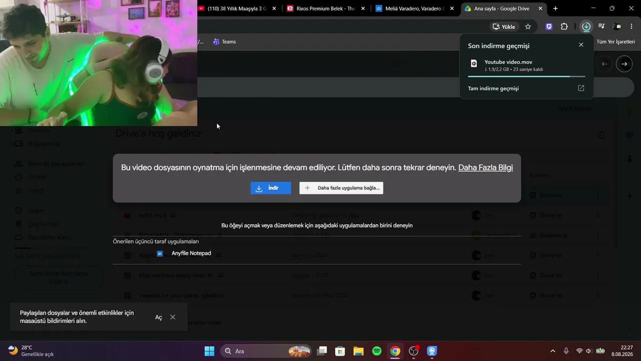Click the Youtube video.mov download progress bar
The width and height of the screenshot is (641, 361).
(x=526, y=76)
